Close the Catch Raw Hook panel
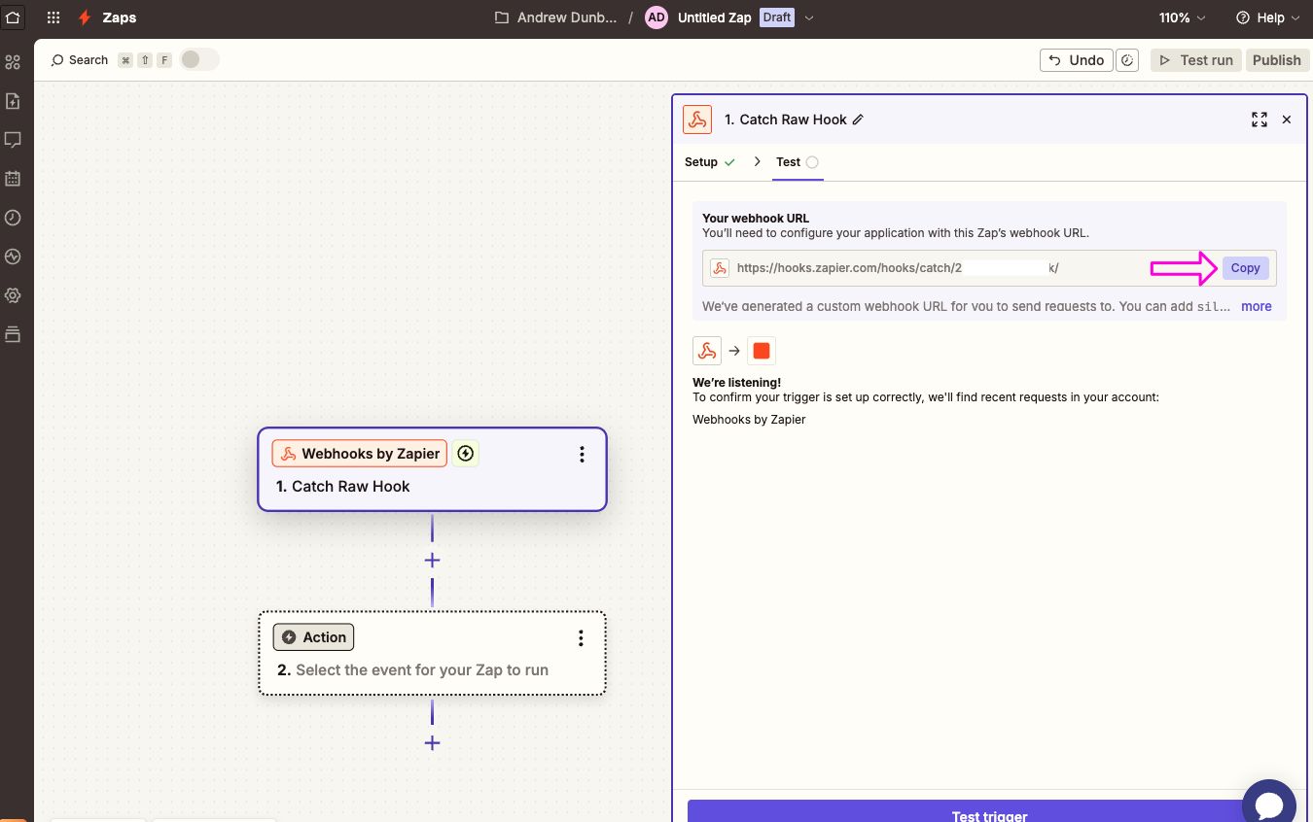The image size is (1313, 822). (x=1287, y=120)
